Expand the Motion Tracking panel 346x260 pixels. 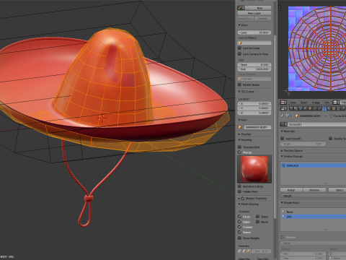click(x=239, y=199)
